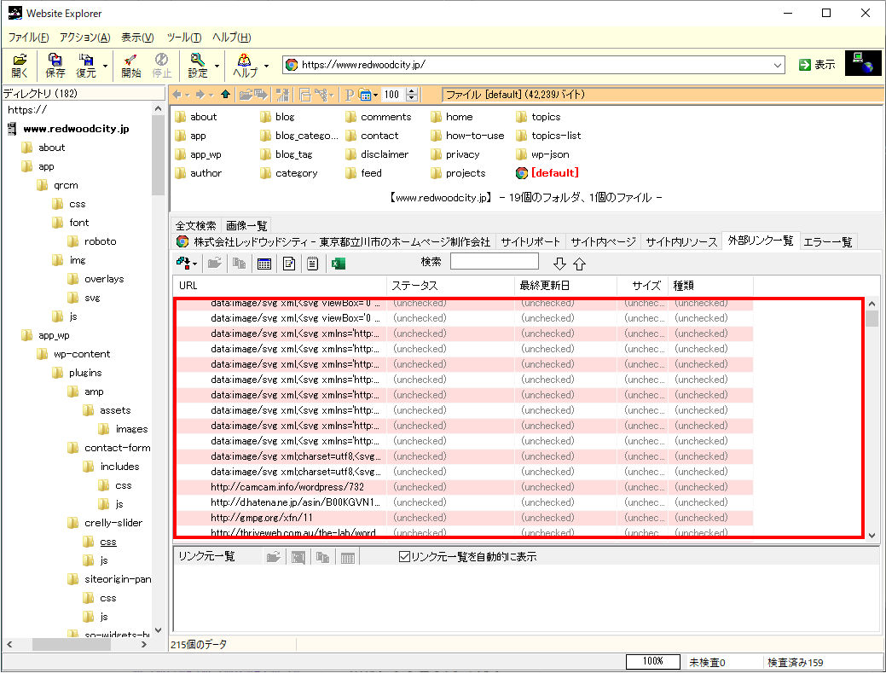Increase the 100 value with stepper
The image size is (886, 673).
point(412,91)
